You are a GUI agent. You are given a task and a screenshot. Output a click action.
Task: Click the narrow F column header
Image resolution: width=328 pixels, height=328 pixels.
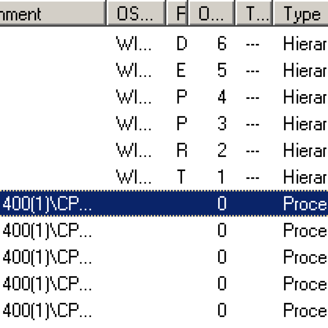coord(177,13)
